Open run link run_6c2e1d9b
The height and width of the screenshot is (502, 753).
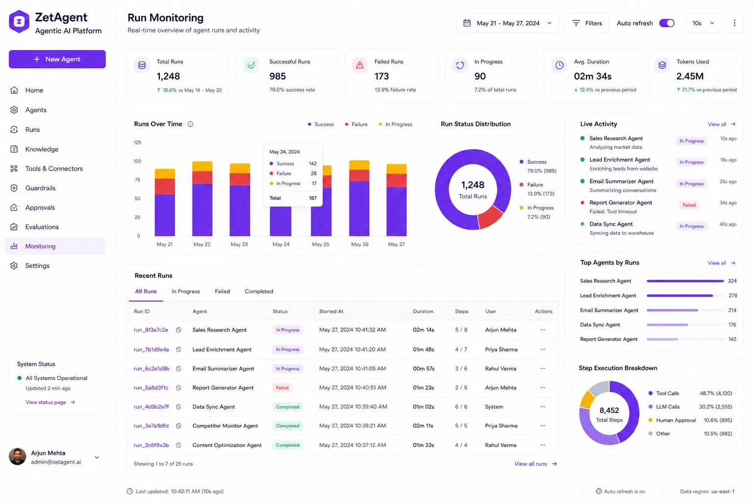[x=151, y=369]
